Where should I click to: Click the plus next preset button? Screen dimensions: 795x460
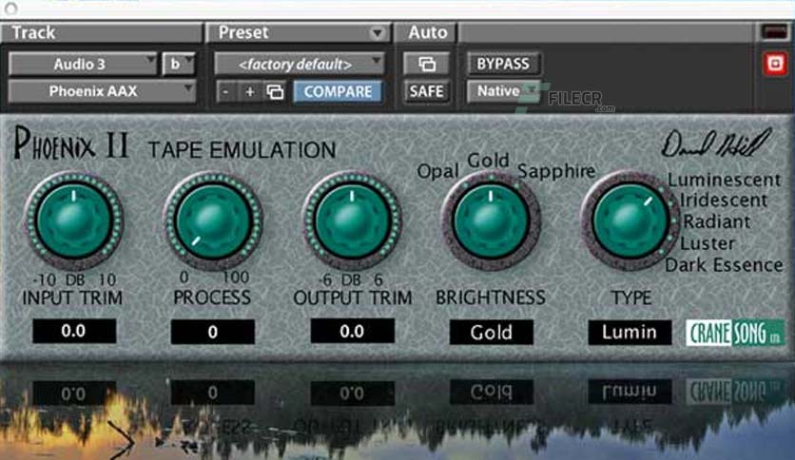click(249, 91)
